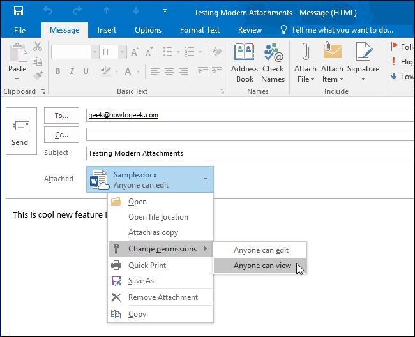Click the Paste clipboard icon

18,52
